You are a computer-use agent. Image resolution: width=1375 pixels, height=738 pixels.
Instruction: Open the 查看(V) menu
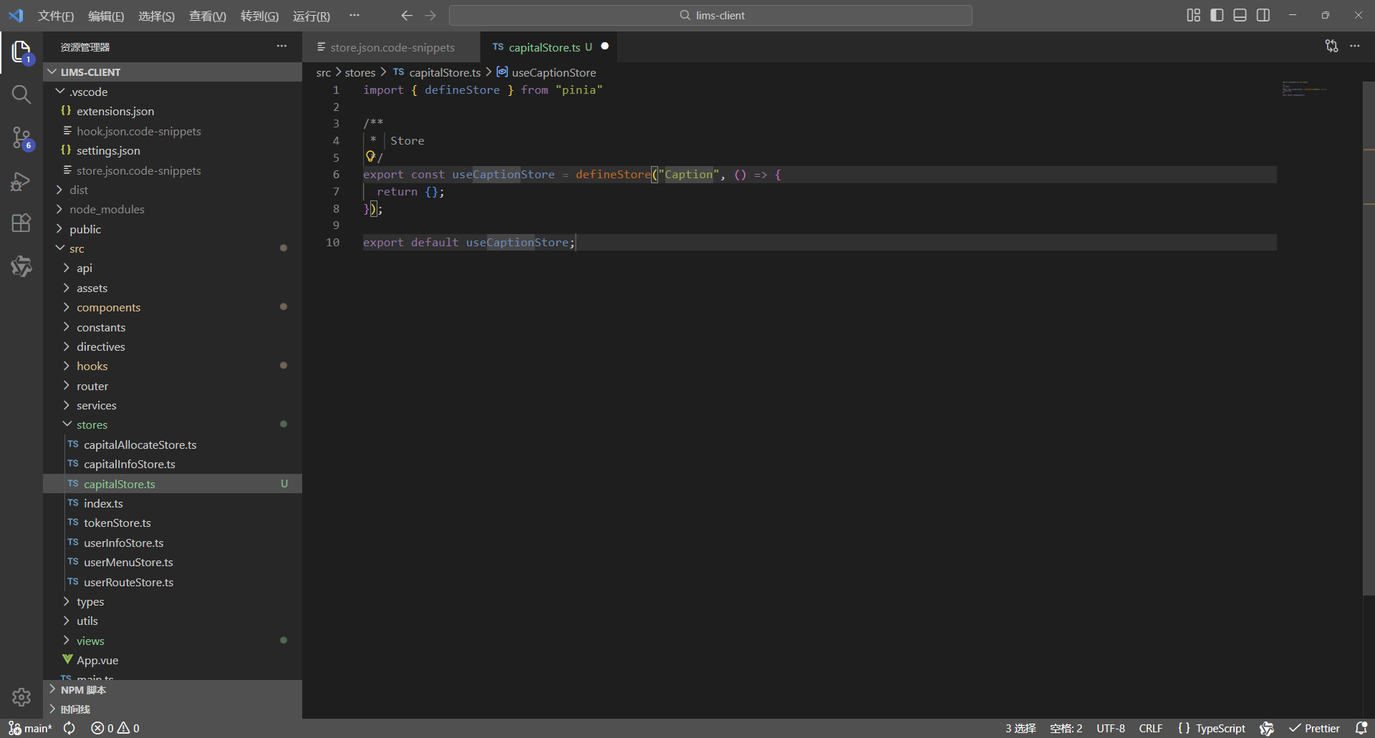pyautogui.click(x=208, y=16)
